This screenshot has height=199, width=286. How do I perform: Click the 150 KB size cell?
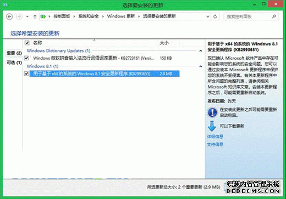(166, 58)
